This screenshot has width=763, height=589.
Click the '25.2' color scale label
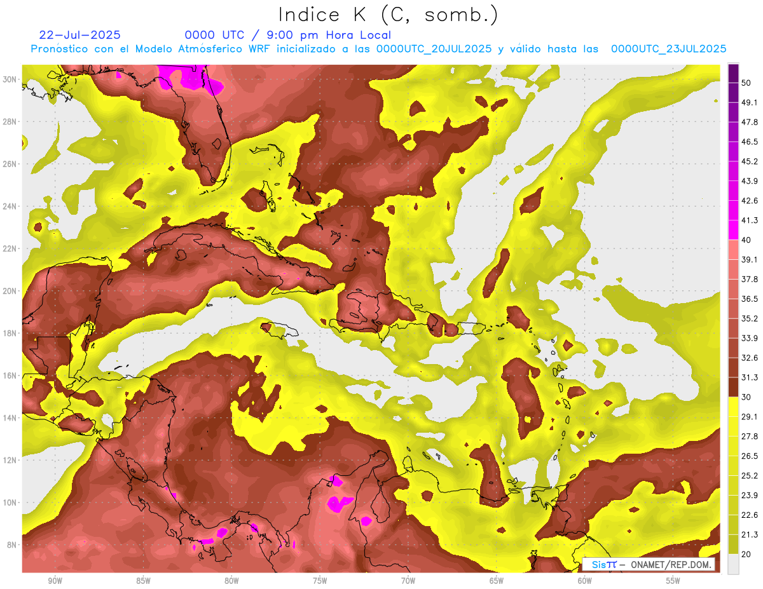[749, 476]
